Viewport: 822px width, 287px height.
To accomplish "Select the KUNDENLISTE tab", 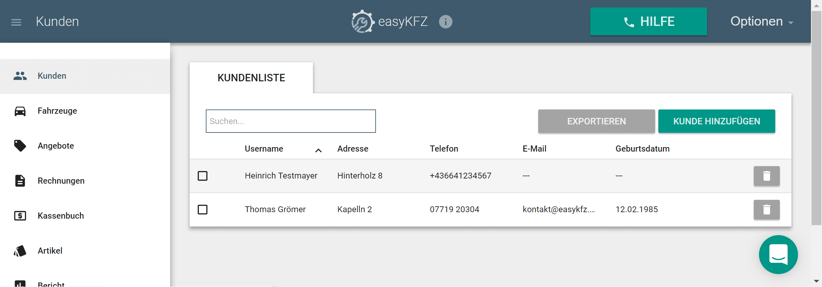I will pos(251,78).
